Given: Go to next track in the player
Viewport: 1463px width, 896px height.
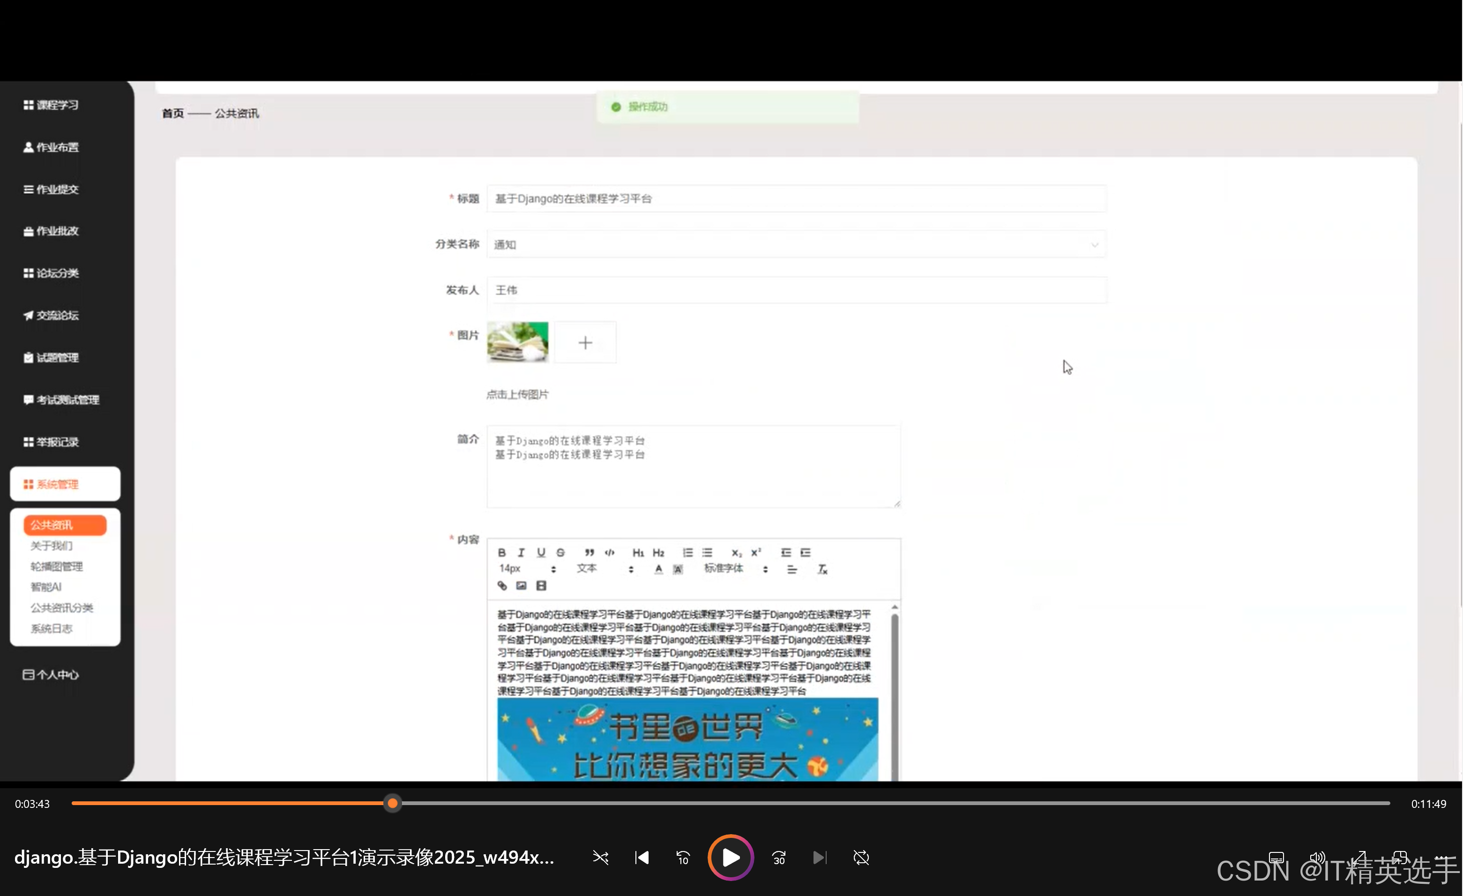Looking at the screenshot, I should point(820,857).
